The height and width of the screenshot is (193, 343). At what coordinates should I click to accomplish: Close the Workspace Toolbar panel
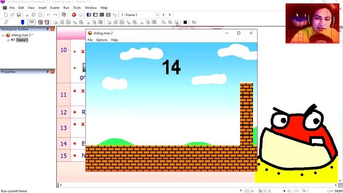point(53,29)
